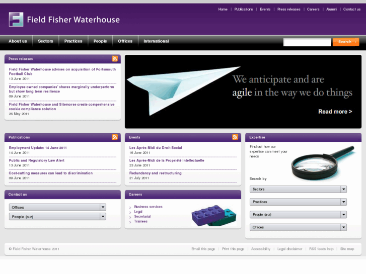The image size is (366, 274).
Task: Open the People menu
Action: 100,41
